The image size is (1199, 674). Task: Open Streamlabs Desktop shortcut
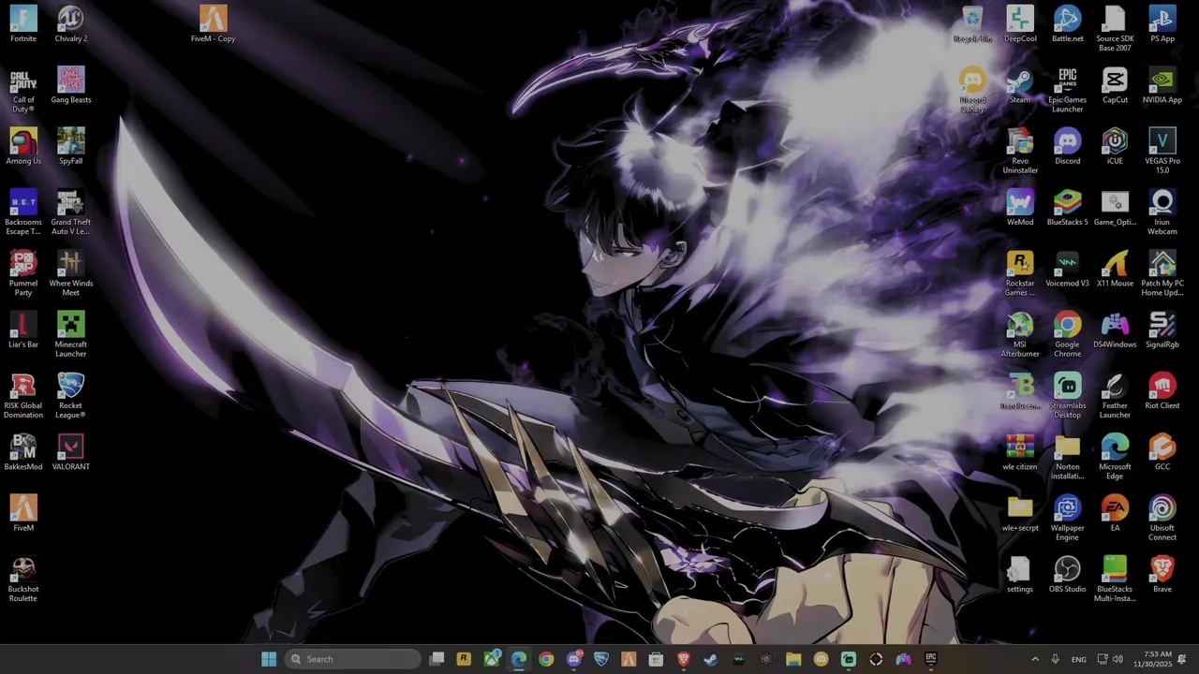coord(1068,395)
